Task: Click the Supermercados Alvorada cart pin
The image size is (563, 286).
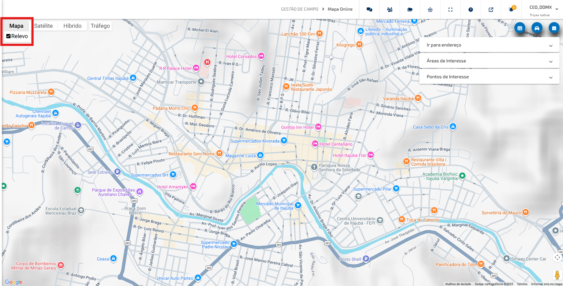Action: click(x=284, y=140)
